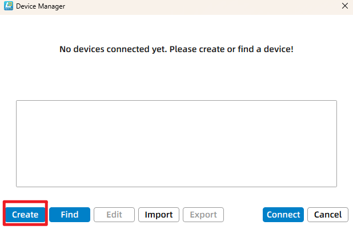
Task: Find an existing device
Action: (x=70, y=215)
